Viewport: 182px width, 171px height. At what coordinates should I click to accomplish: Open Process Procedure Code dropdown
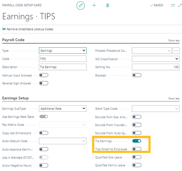coord(152,51)
